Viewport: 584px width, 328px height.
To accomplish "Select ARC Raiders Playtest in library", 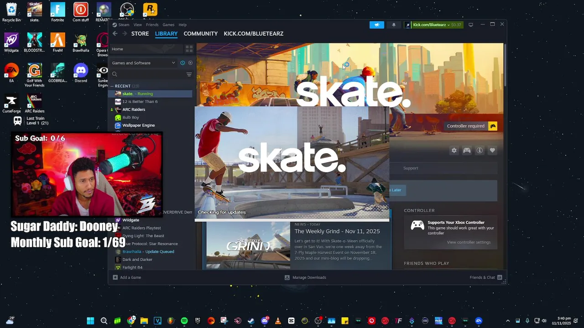I will point(150,228).
